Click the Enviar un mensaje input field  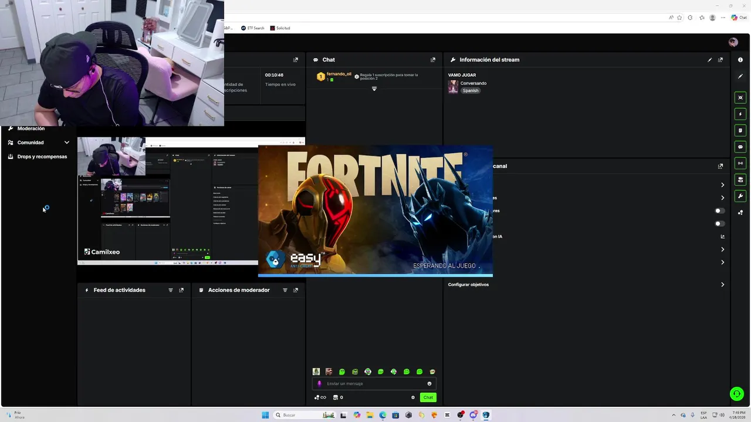[374, 384]
